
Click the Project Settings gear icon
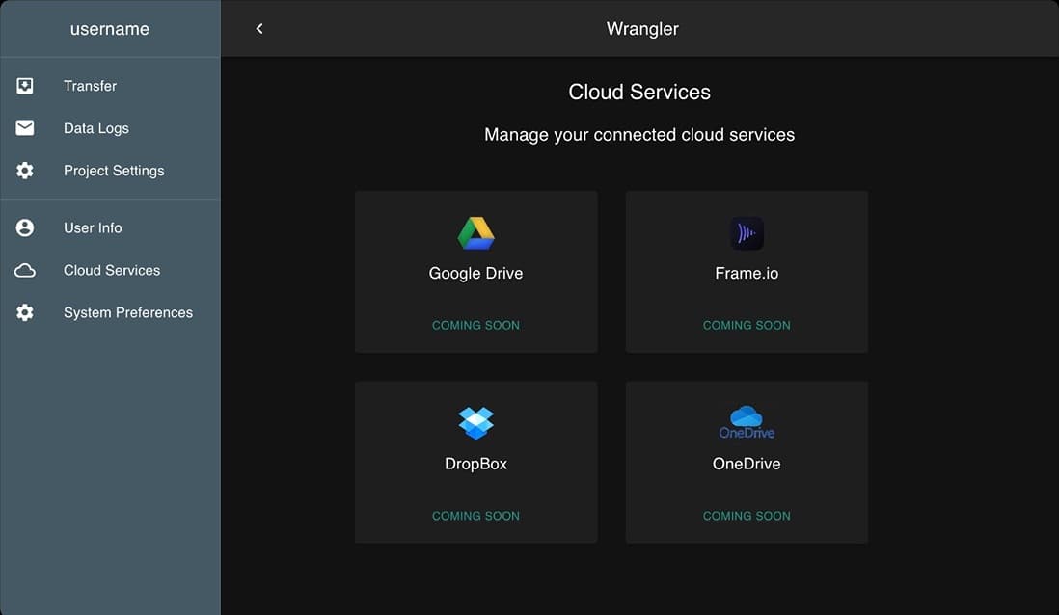click(25, 171)
